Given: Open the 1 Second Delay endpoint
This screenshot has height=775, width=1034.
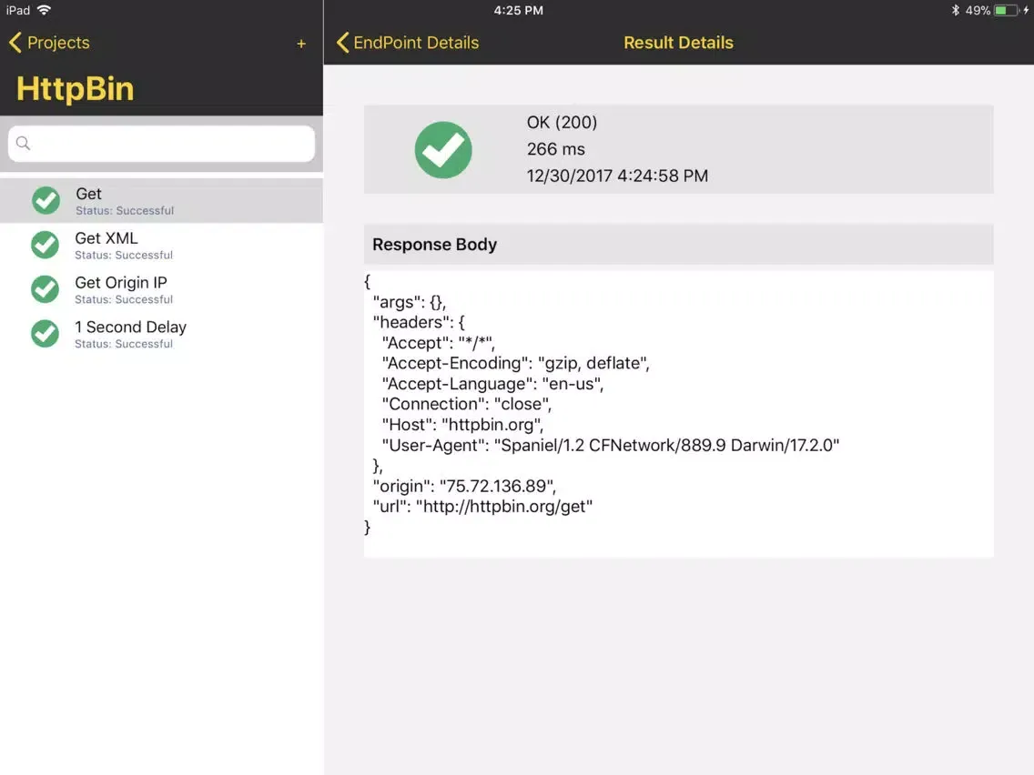Looking at the screenshot, I should 162,334.
